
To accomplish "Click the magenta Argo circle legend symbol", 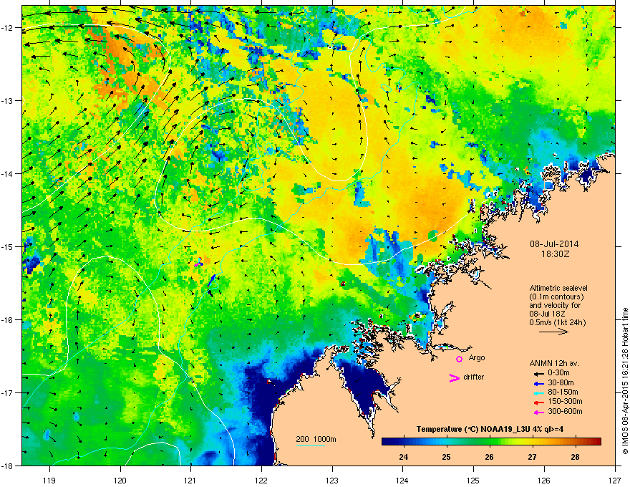I will coord(459,359).
